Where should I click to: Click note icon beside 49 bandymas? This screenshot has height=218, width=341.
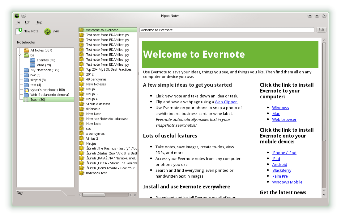[x=82, y=79]
